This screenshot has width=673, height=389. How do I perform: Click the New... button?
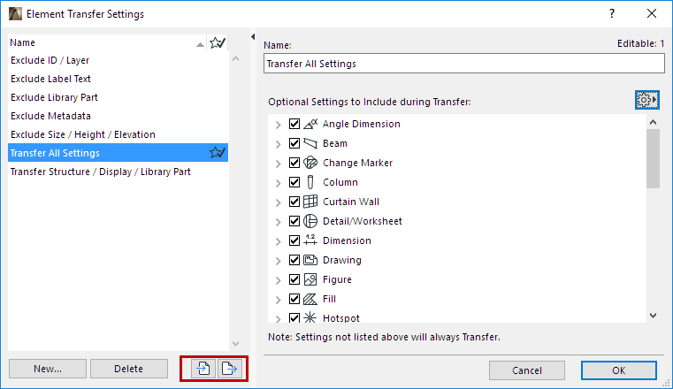(47, 369)
